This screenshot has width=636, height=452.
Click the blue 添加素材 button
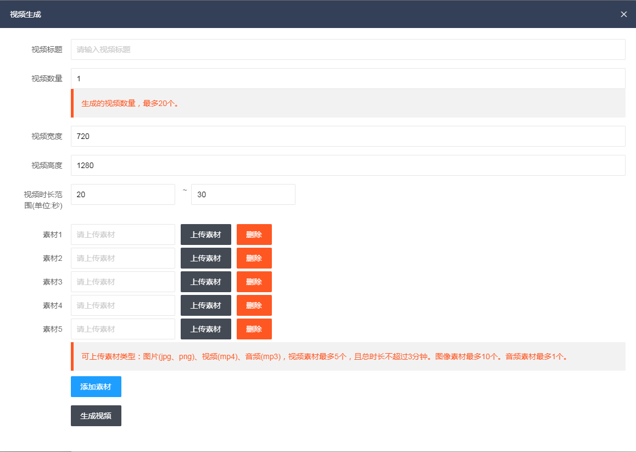point(96,387)
